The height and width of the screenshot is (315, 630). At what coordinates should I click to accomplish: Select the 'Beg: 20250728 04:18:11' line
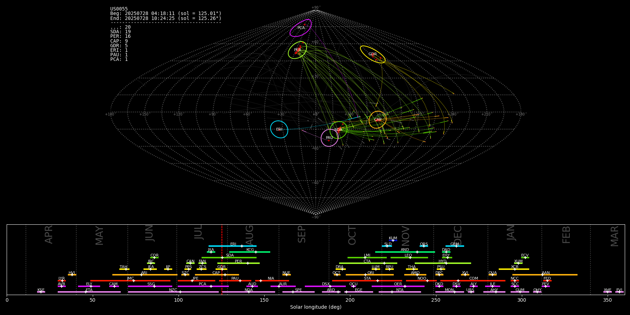coord(166,14)
